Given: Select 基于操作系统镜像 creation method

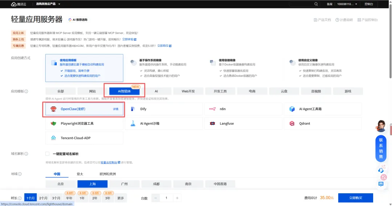Looking at the screenshot, I should (164, 68).
